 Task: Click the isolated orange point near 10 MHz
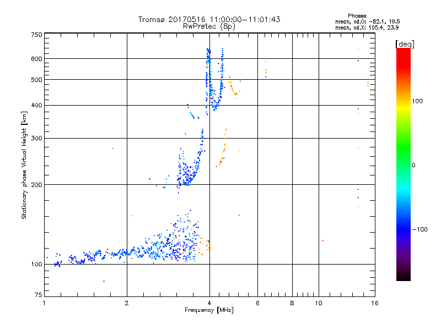coord(322,241)
